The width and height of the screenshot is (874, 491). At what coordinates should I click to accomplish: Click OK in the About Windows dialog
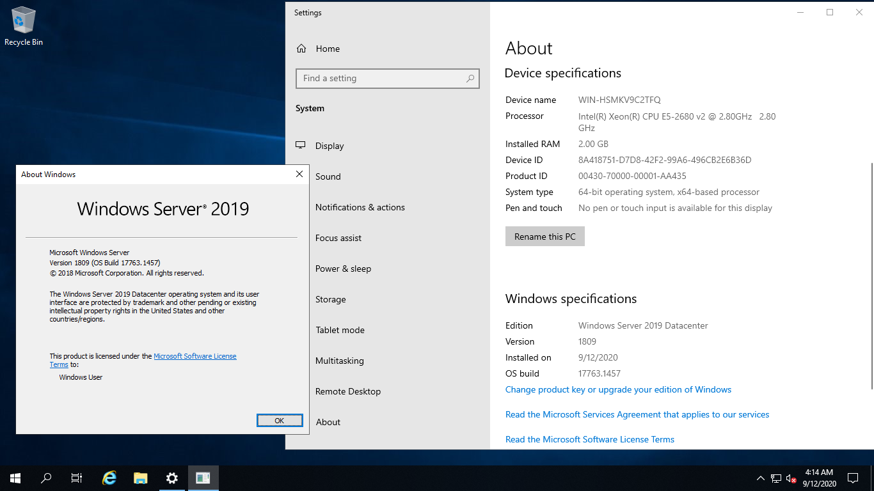[x=280, y=421]
